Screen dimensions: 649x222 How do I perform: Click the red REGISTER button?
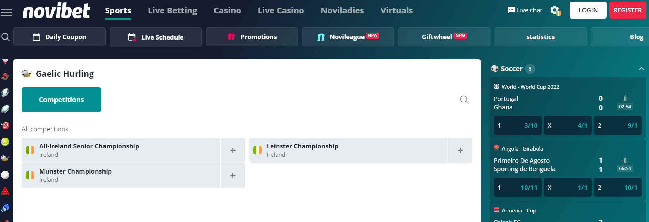tap(628, 10)
